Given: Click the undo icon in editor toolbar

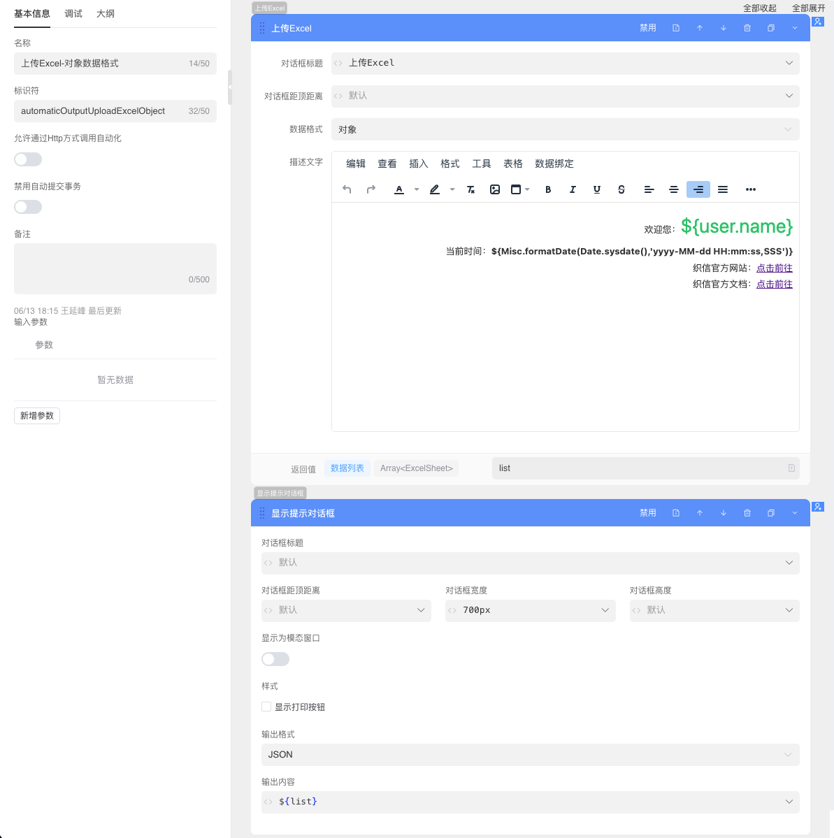Looking at the screenshot, I should tap(347, 189).
